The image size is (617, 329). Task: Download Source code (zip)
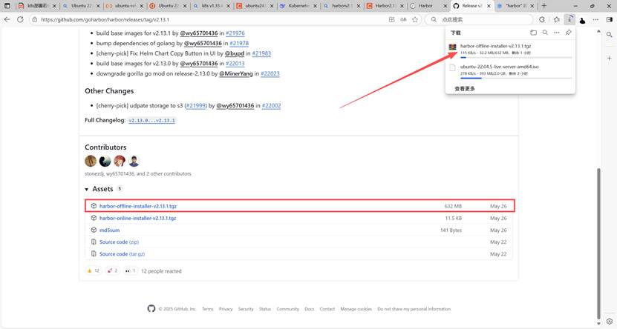click(119, 242)
